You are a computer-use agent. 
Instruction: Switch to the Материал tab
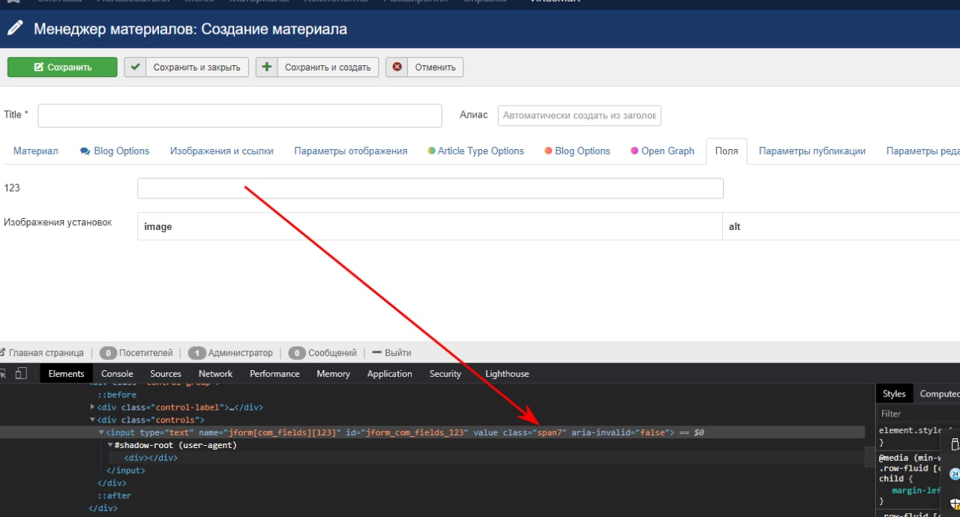[x=36, y=151]
